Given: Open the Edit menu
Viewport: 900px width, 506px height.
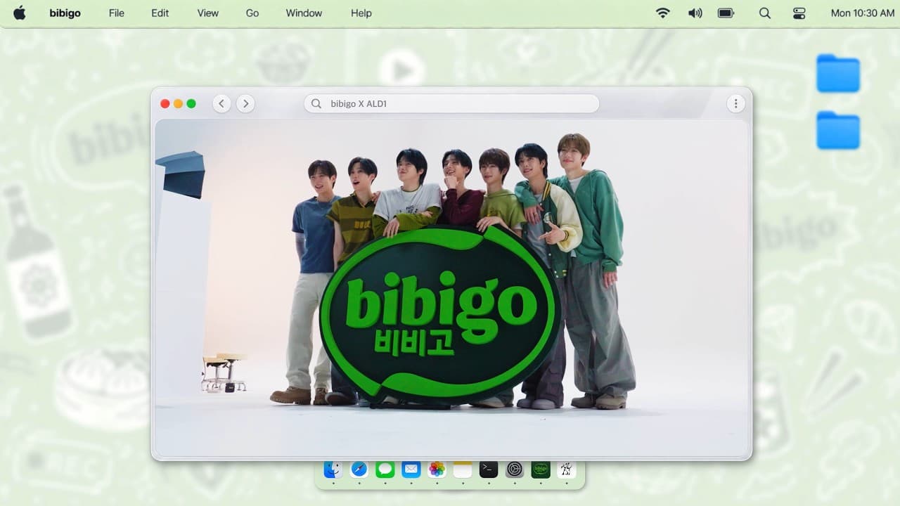Looking at the screenshot, I should coord(160,13).
